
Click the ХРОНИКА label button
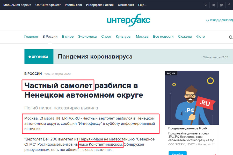pos(39,57)
